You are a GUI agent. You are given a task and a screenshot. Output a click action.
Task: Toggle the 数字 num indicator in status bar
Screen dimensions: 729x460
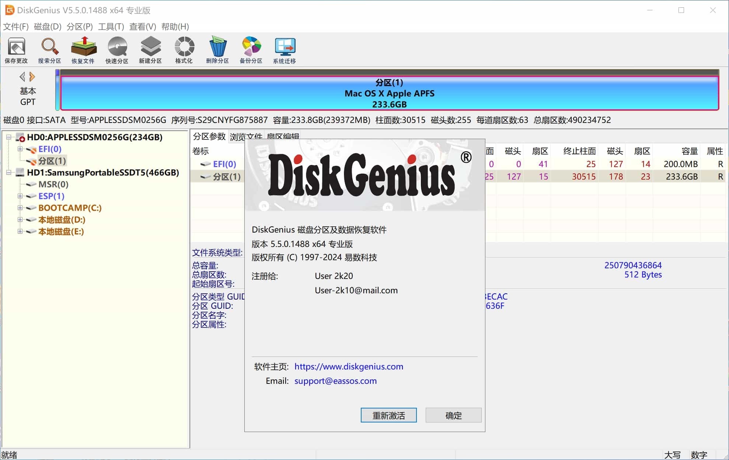699,455
